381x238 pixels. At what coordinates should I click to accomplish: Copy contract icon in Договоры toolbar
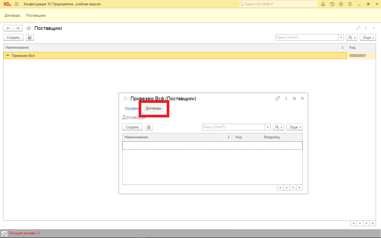point(149,127)
